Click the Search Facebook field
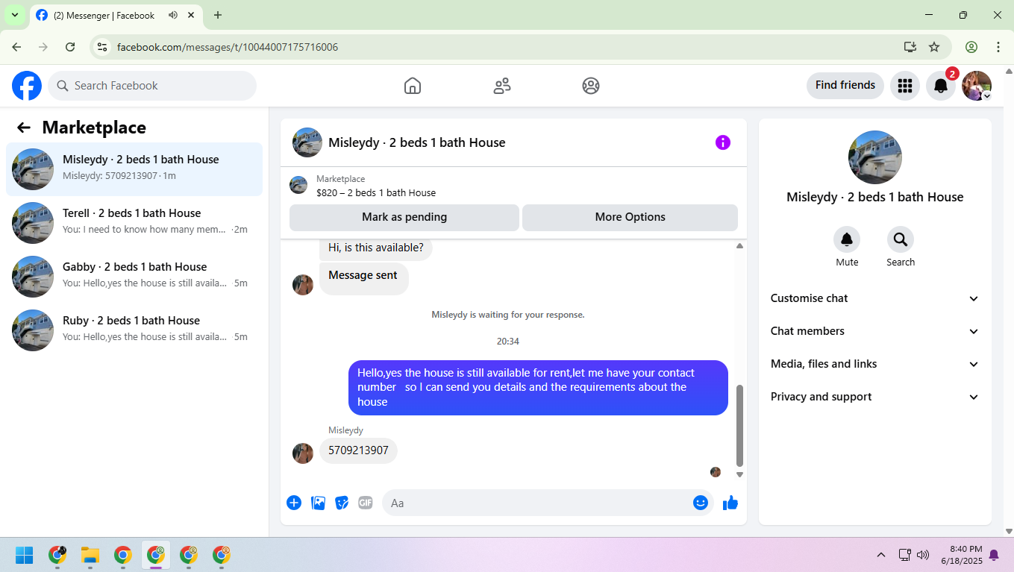Screen dimensions: 1014x572 pos(152,86)
